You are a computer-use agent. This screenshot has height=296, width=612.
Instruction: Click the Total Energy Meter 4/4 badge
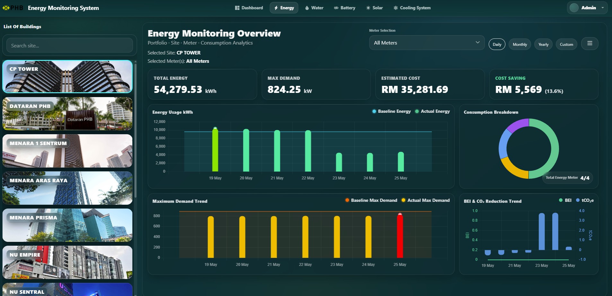[x=567, y=178]
